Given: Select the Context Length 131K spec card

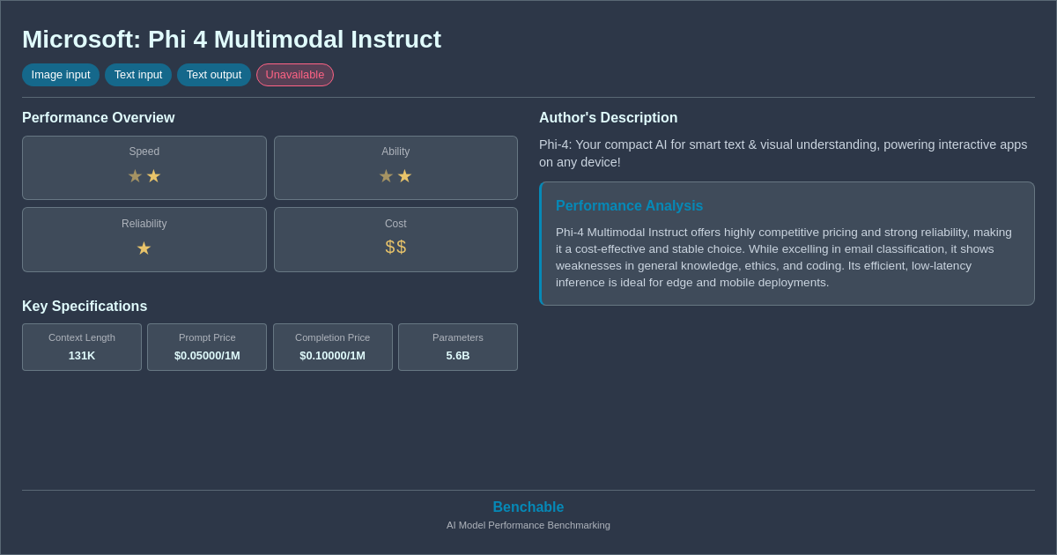Looking at the screenshot, I should (81, 347).
